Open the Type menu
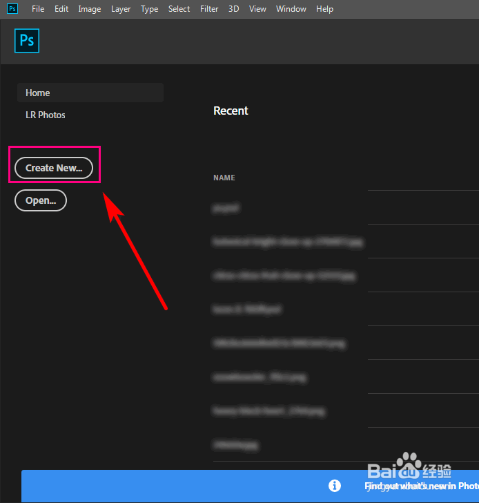Viewport: 479px width, 503px height. point(149,9)
